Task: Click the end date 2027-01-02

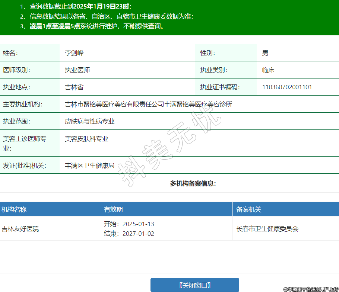Action: pos(138,234)
